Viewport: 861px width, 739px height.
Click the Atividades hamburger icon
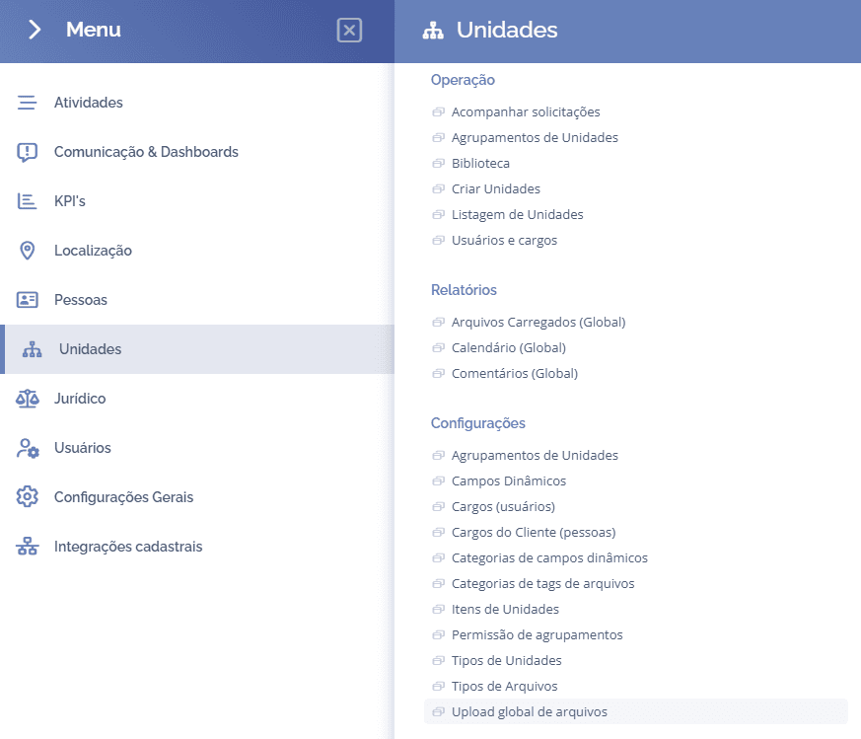(x=27, y=103)
